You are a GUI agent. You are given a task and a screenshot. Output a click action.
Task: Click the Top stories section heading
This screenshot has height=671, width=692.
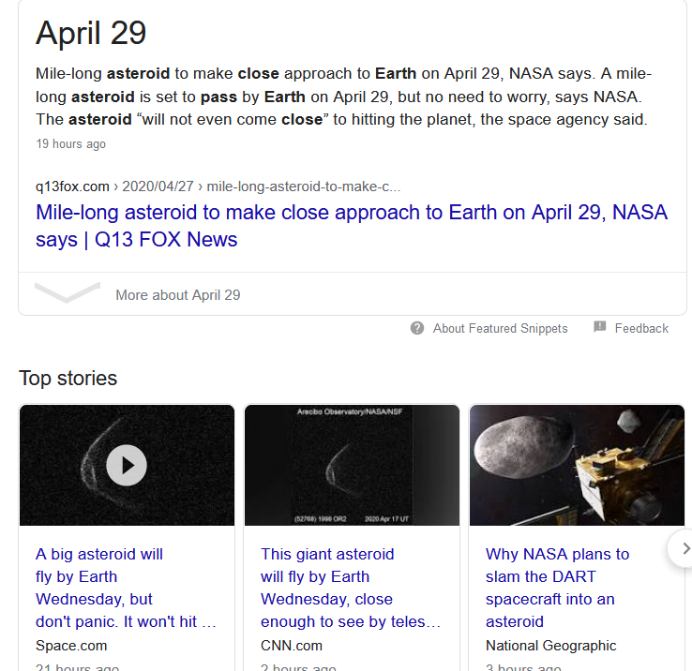pyautogui.click(x=68, y=379)
